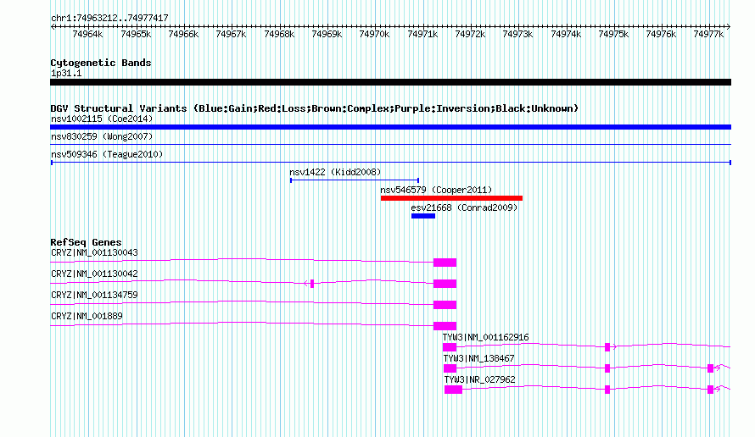
Task: Click the chr1:74963212..74977417 coordinate label
Action: click(x=109, y=18)
